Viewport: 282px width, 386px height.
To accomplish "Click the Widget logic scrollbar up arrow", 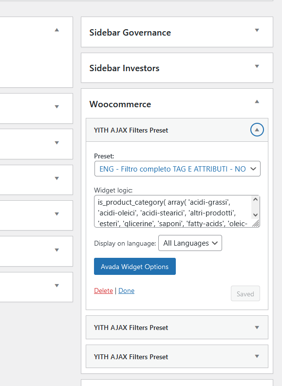I will click(x=255, y=199).
